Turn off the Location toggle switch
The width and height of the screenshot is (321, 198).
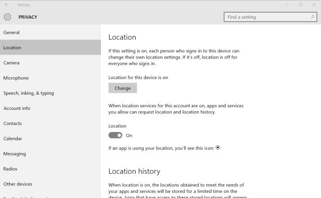(x=115, y=135)
